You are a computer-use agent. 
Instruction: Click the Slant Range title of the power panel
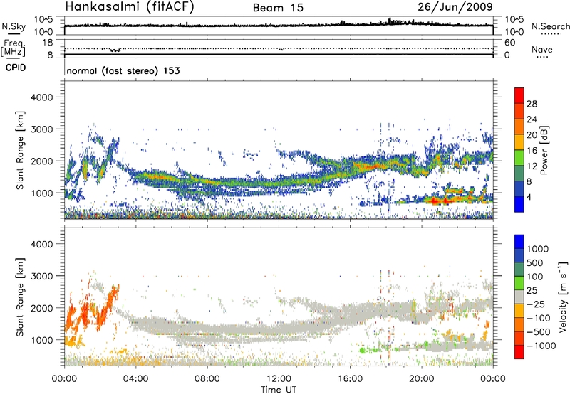(x=20, y=150)
